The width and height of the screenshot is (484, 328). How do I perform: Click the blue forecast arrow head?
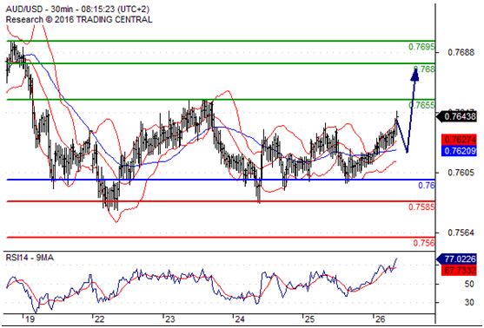coord(414,75)
